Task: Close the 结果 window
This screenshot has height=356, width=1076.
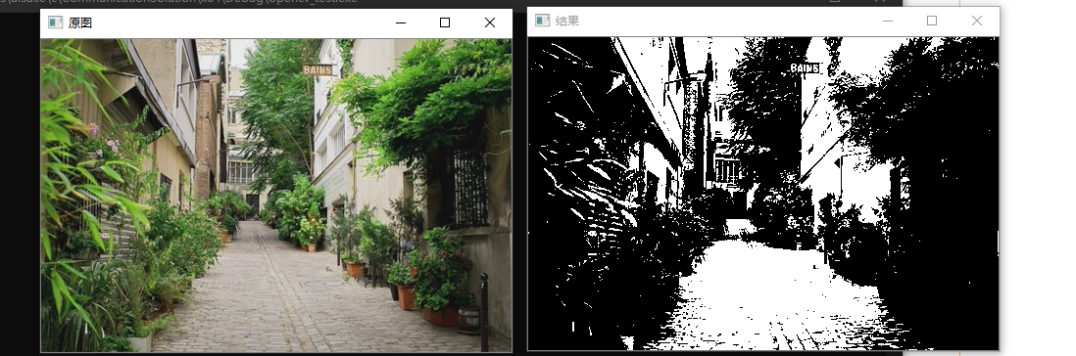Action: (x=976, y=21)
